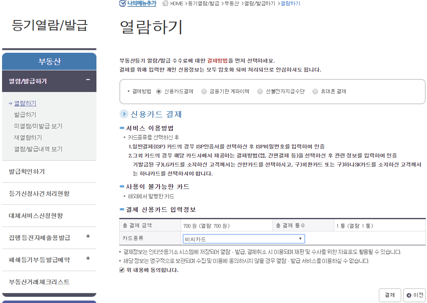Screen dimensions: 427x303
Task: Open 발급하기 in the sidebar
Action: (x=25, y=115)
